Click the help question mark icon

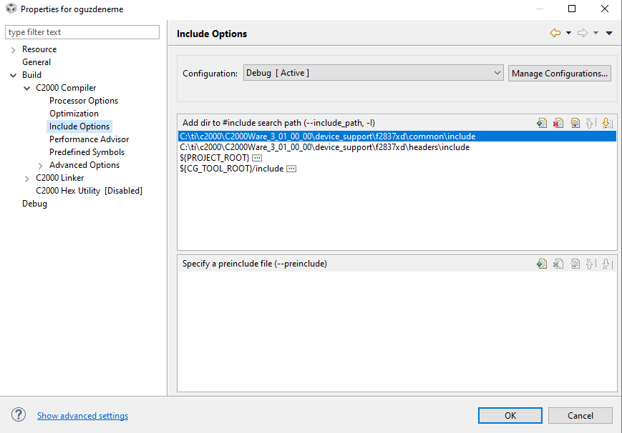click(19, 415)
